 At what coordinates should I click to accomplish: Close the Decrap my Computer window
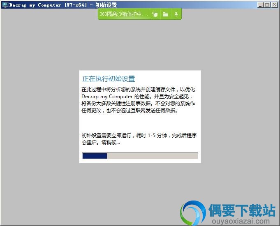click(275, 5)
